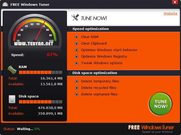Click disk available value 358.899,1 MB

(50, 113)
